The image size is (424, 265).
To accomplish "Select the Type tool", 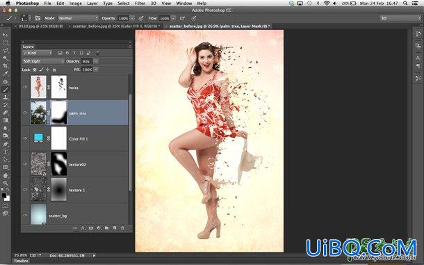I will [x=6, y=152].
